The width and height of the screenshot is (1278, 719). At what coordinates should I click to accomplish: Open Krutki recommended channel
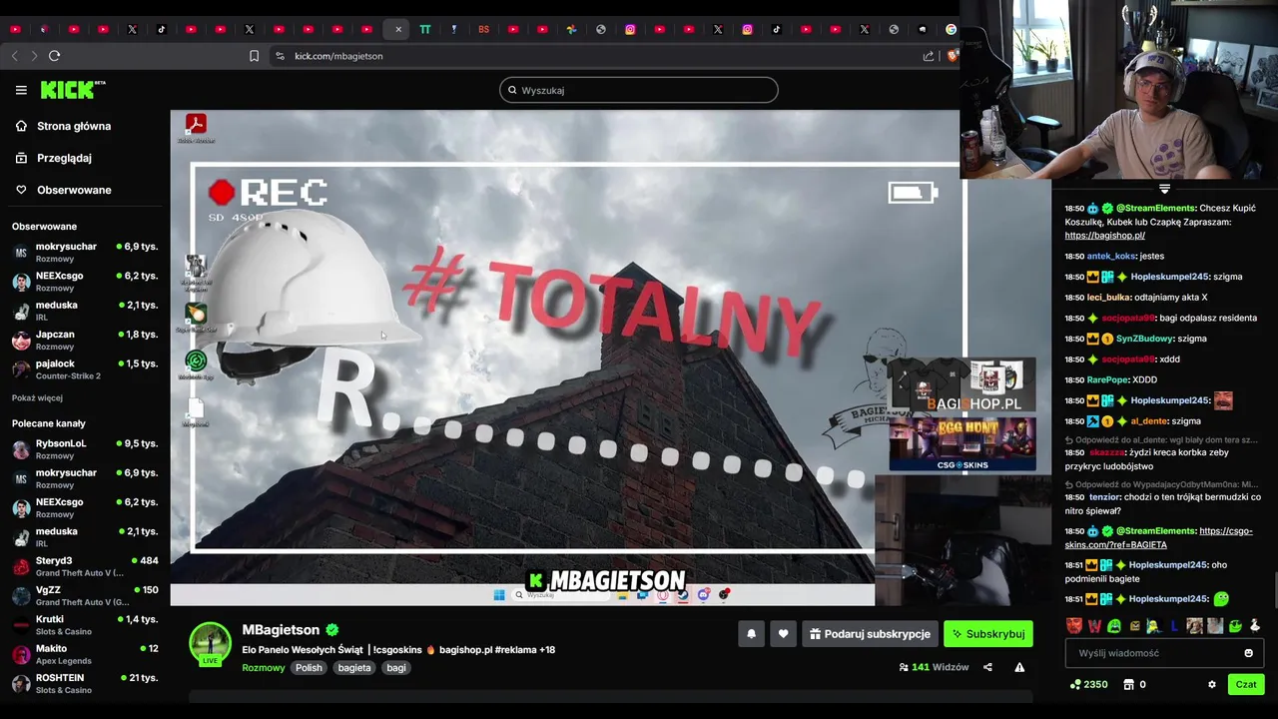tap(85, 624)
